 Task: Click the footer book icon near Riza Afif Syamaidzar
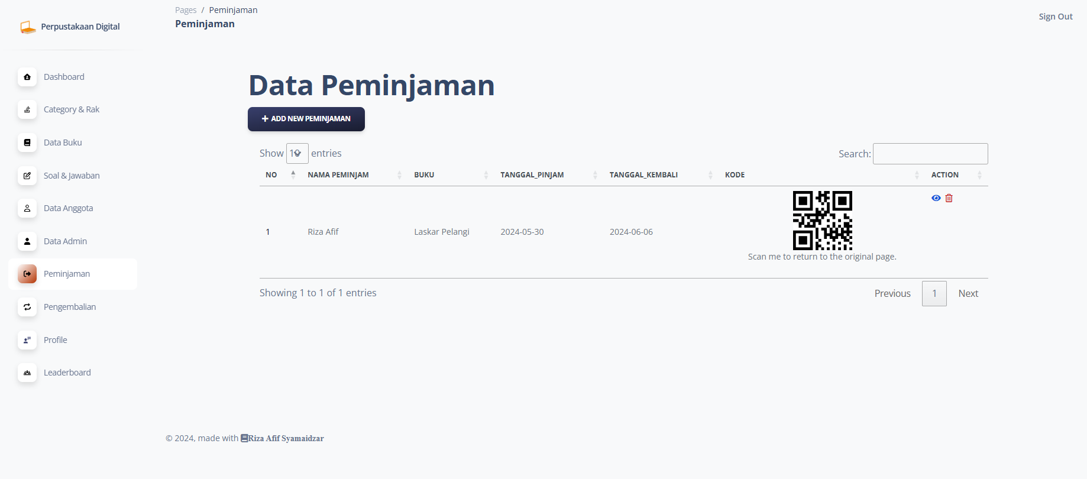click(244, 438)
